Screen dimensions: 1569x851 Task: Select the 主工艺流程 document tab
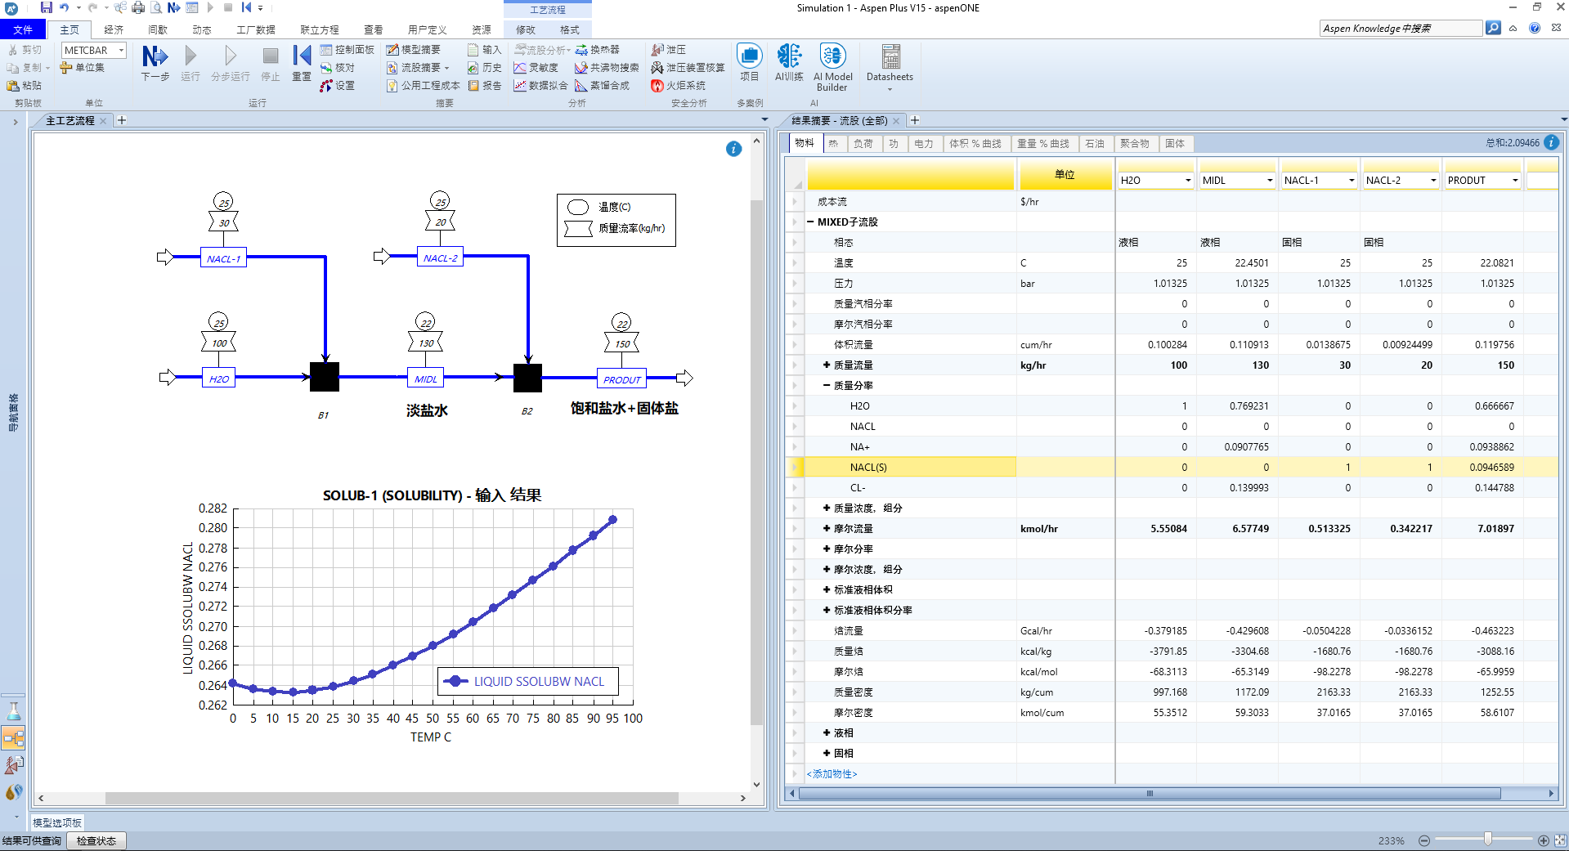[69, 121]
